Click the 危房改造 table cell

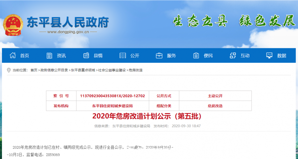215,106
